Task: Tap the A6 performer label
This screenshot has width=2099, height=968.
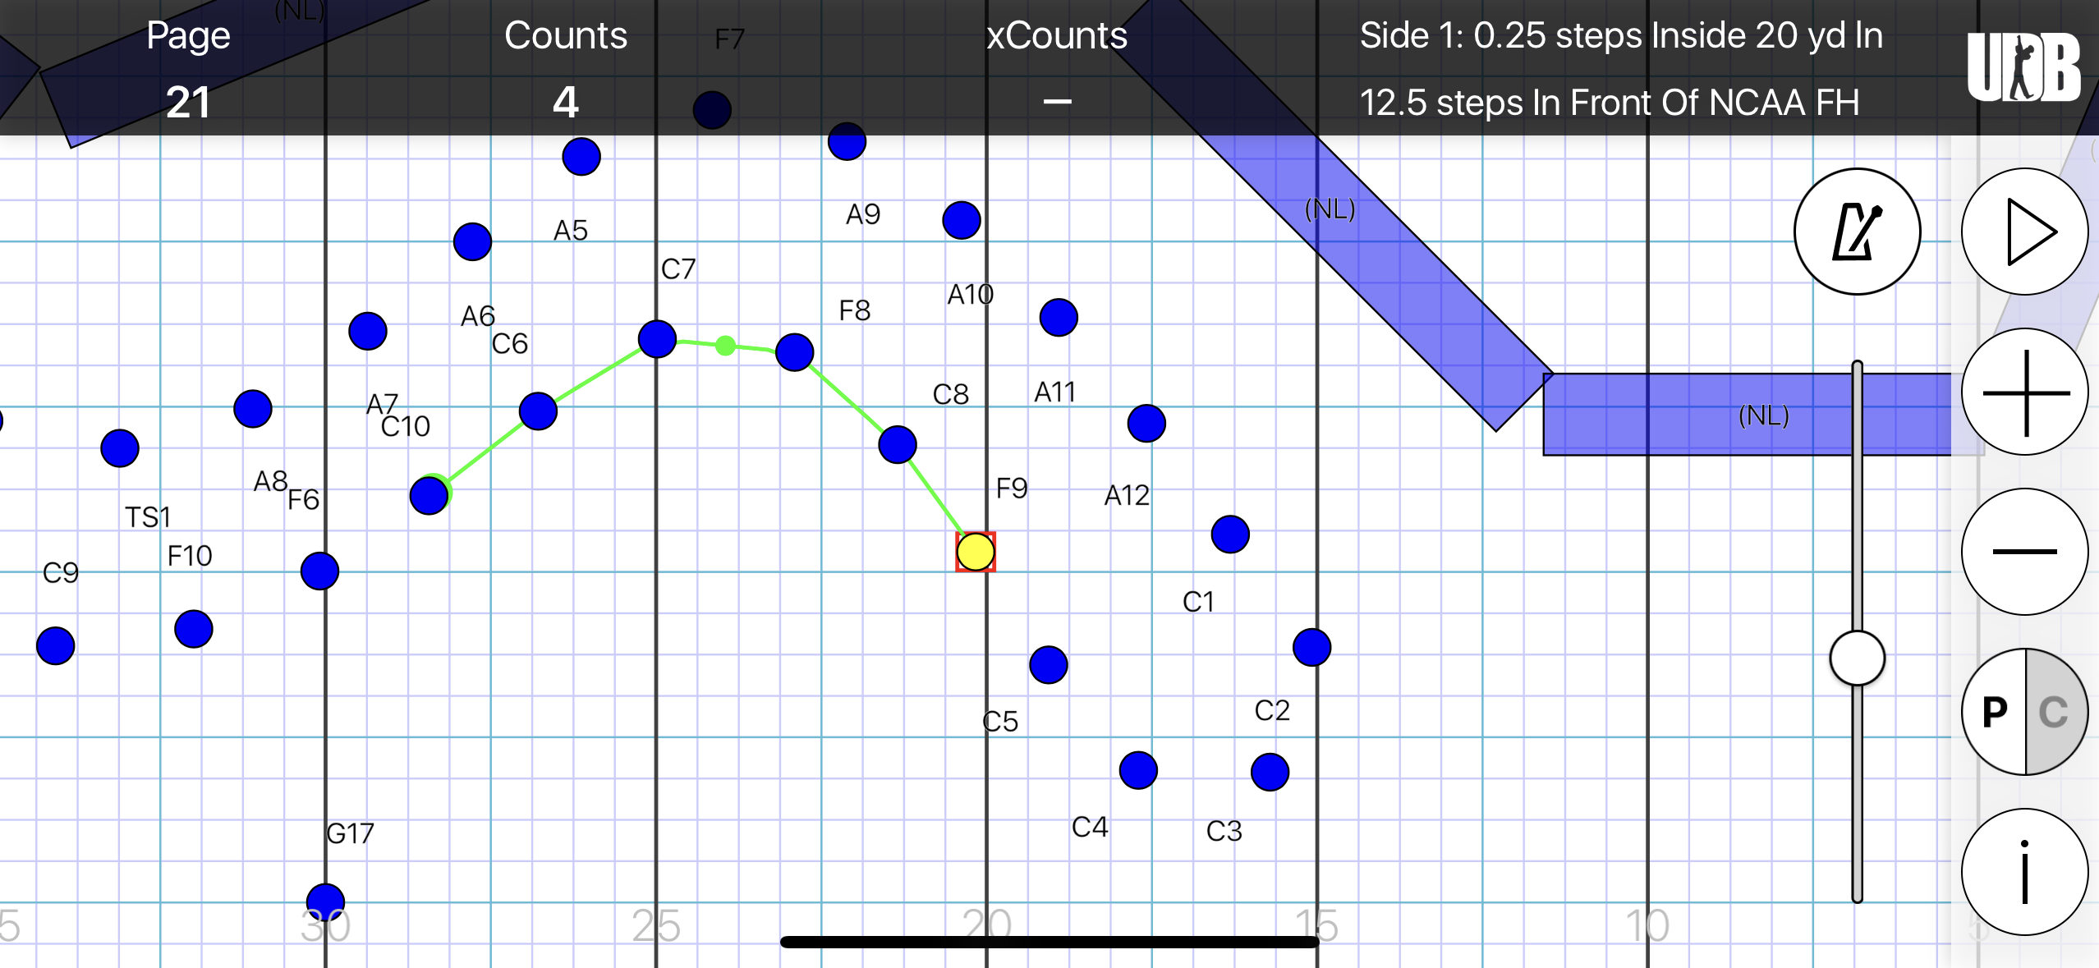Action: (478, 316)
